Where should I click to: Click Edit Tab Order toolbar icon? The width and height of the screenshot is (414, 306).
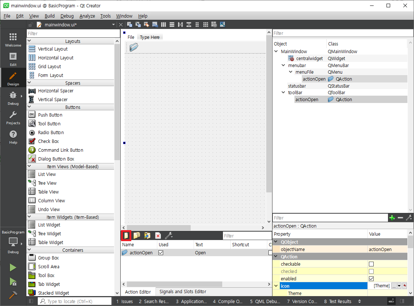155,25
